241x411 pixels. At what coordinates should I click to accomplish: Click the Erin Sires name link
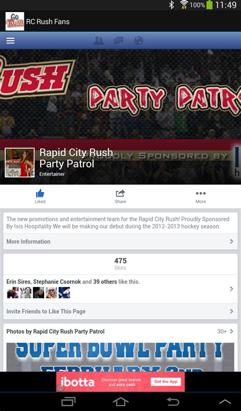click(18, 282)
